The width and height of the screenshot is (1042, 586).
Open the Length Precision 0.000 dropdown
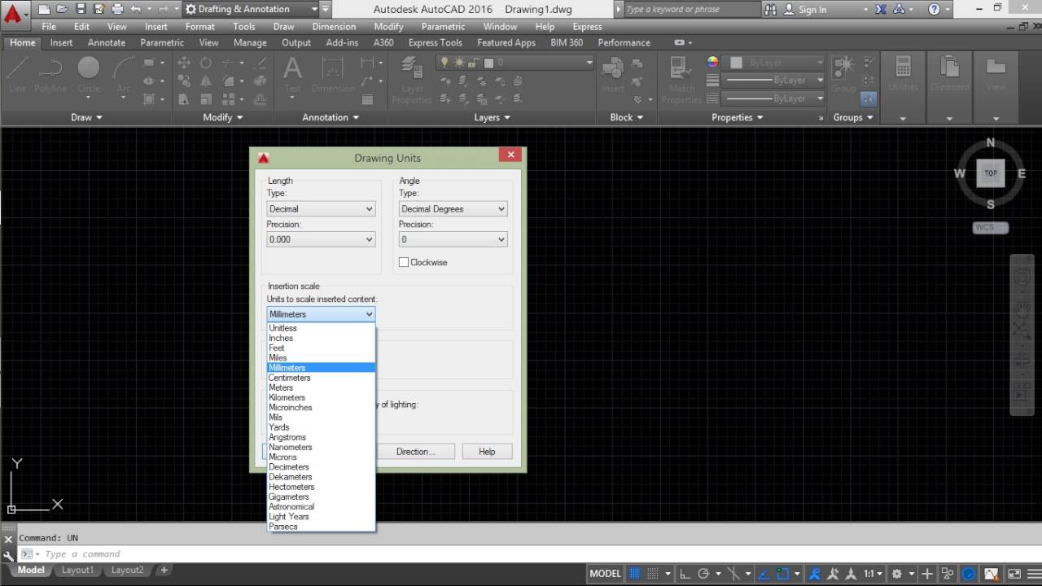pos(322,239)
